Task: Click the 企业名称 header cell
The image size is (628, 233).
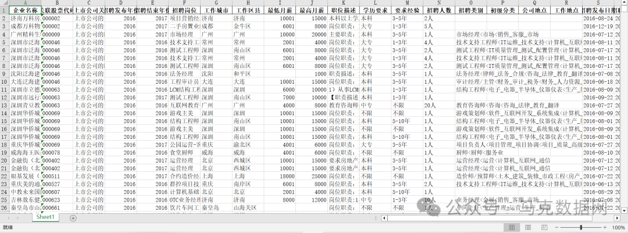Action: coord(25,10)
